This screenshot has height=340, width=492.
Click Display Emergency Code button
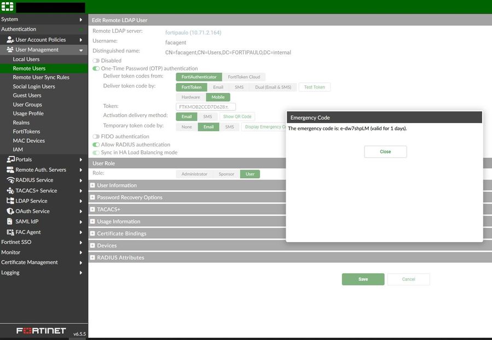tap(264, 127)
